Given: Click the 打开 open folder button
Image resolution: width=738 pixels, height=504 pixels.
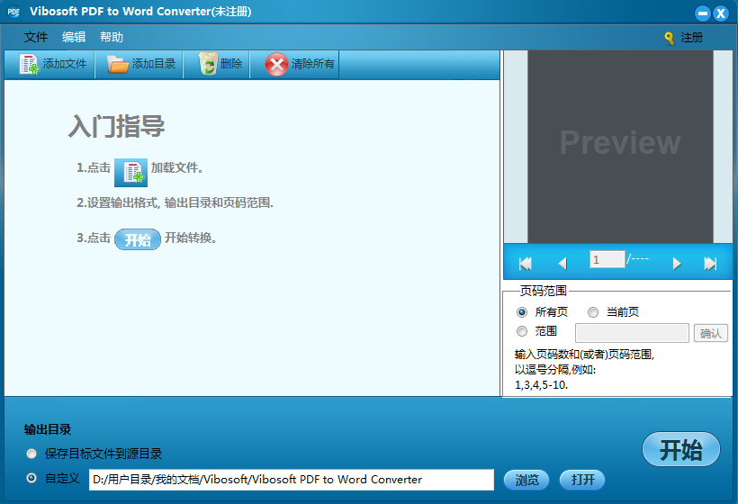Looking at the screenshot, I should (x=582, y=480).
